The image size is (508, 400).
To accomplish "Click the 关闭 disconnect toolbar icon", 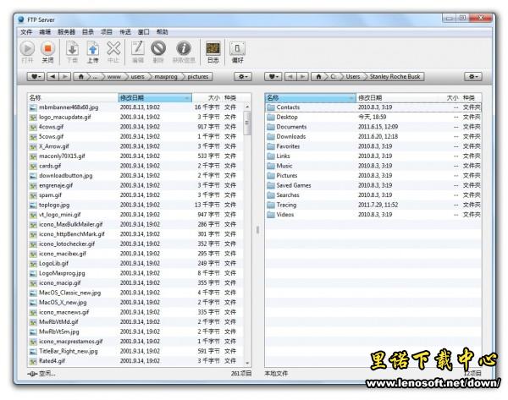I will (47, 49).
